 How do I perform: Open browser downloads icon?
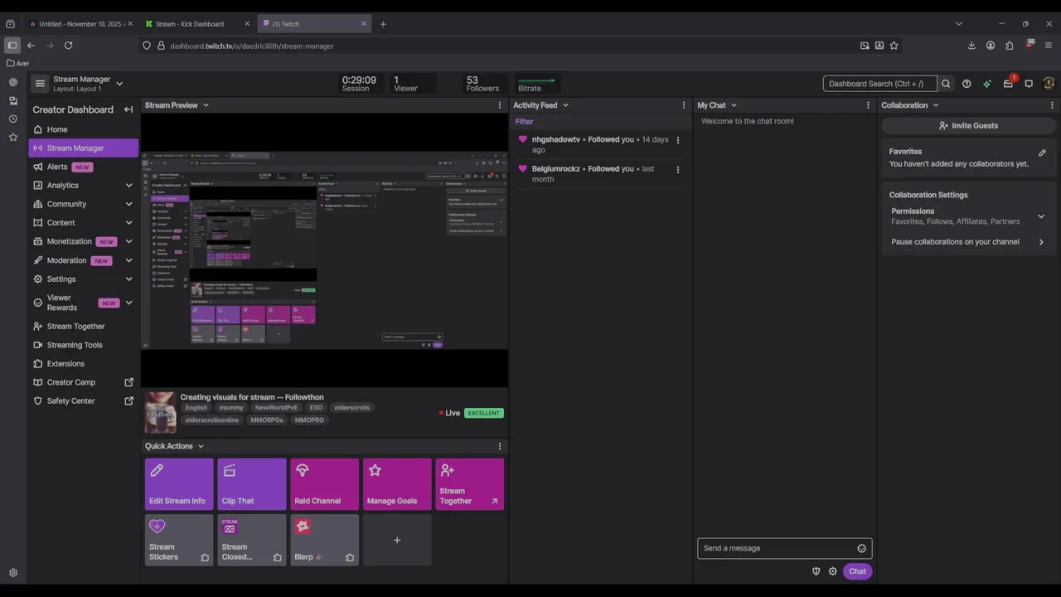[971, 46]
